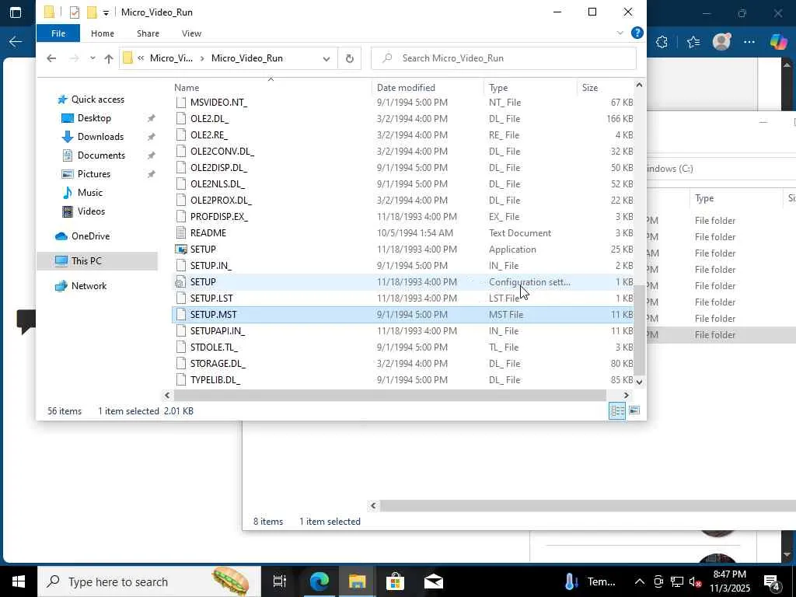Open Edge Settings and more menu
This screenshot has height=597, width=796.
749,42
